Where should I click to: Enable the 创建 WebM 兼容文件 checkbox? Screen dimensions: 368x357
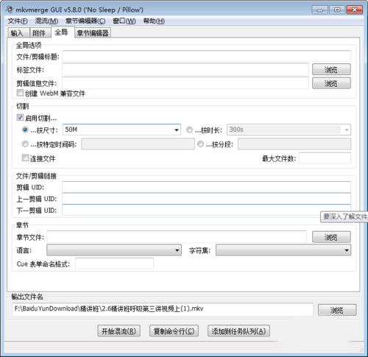[x=20, y=93]
